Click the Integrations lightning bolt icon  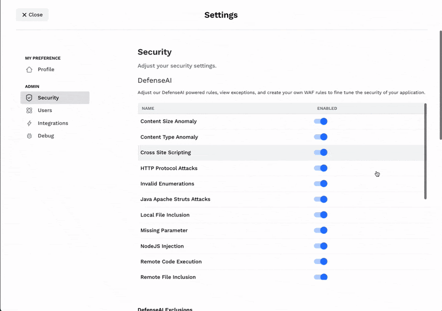pos(29,123)
